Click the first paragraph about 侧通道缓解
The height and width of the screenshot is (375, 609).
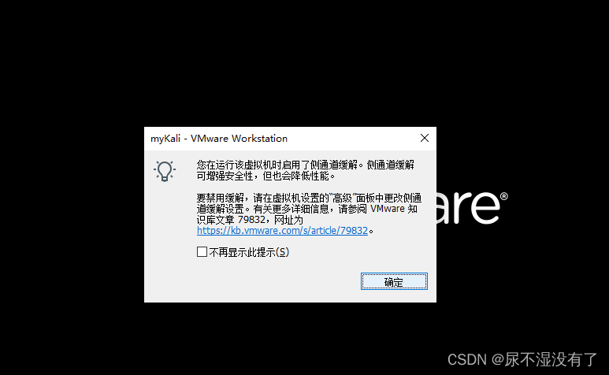click(x=305, y=170)
